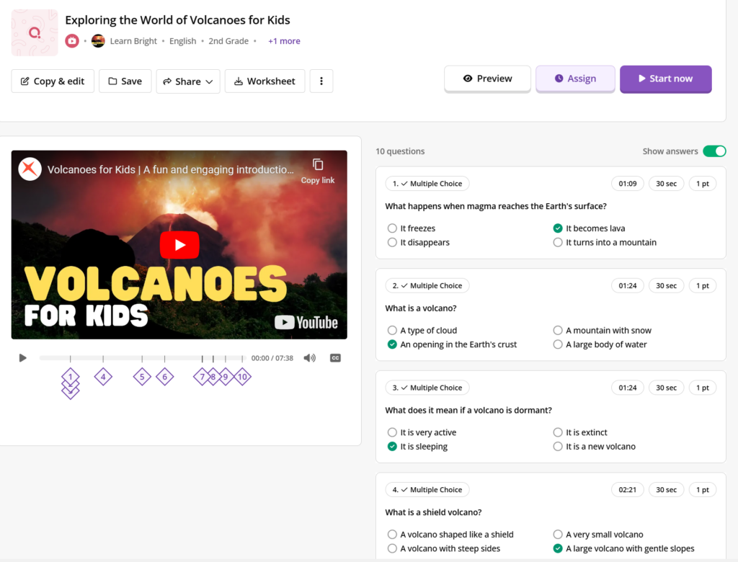
Task: Open the Learn Bright creator page
Action: click(x=133, y=41)
